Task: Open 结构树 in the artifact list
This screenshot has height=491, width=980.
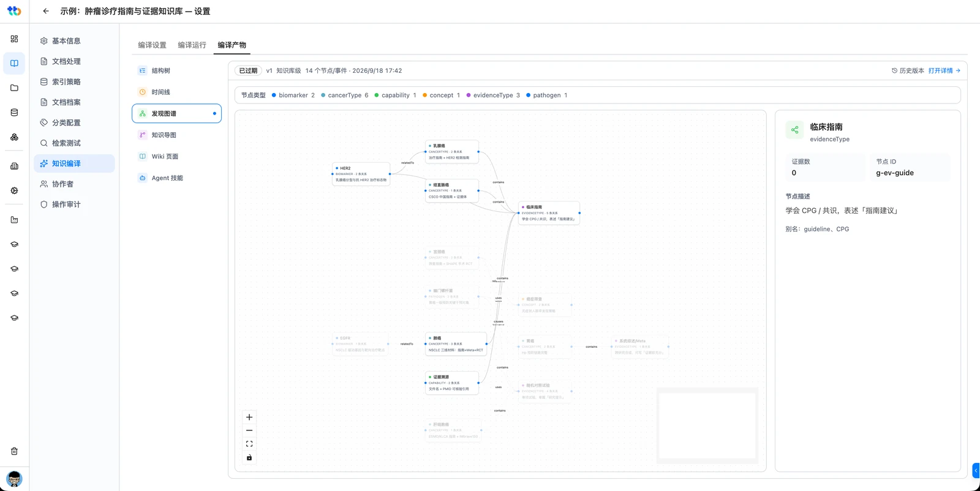Action: (x=176, y=71)
